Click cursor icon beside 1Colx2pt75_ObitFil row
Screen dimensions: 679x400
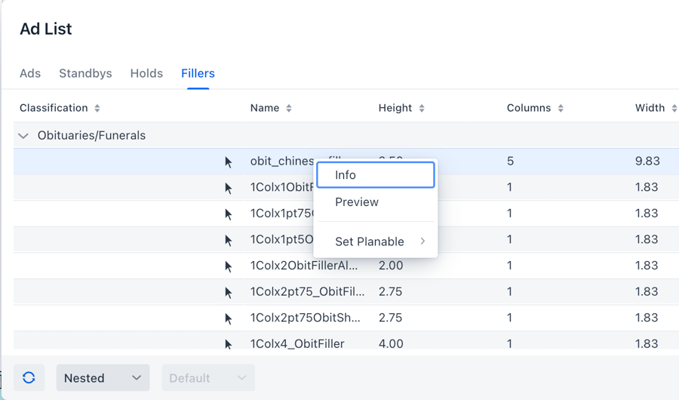point(229,292)
